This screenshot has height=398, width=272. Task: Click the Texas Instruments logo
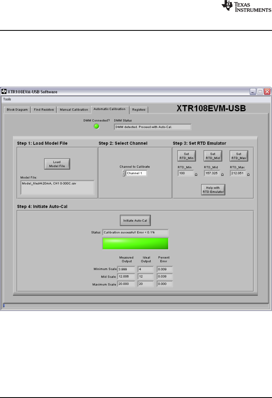click(246, 6)
